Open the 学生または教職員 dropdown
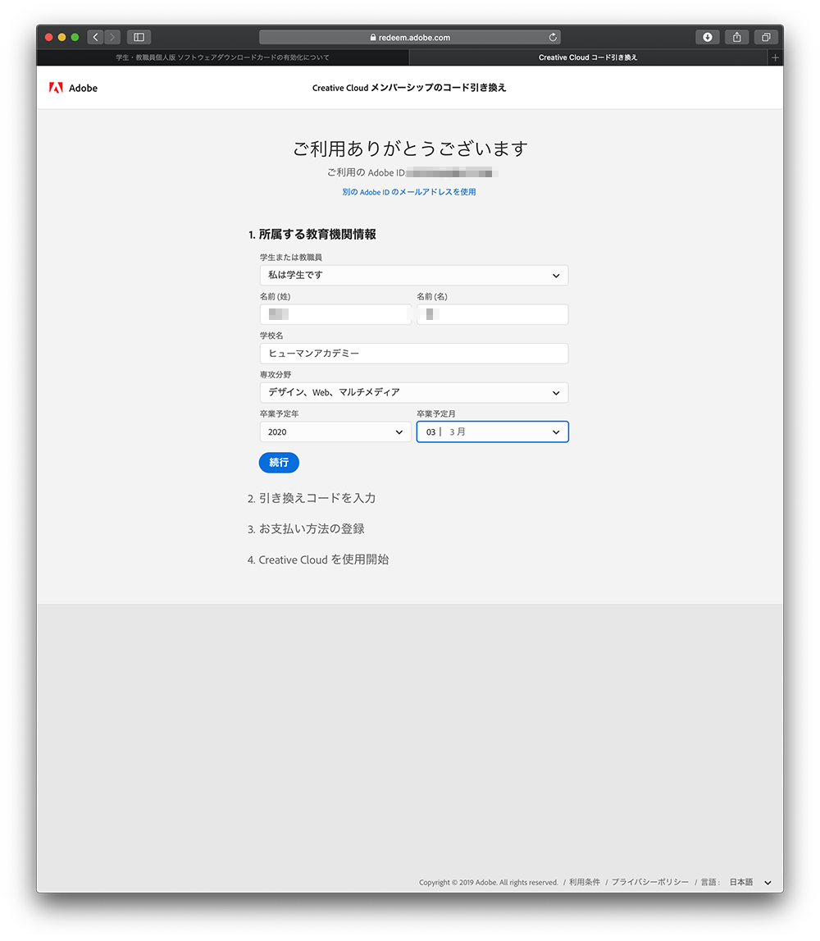 click(x=414, y=276)
